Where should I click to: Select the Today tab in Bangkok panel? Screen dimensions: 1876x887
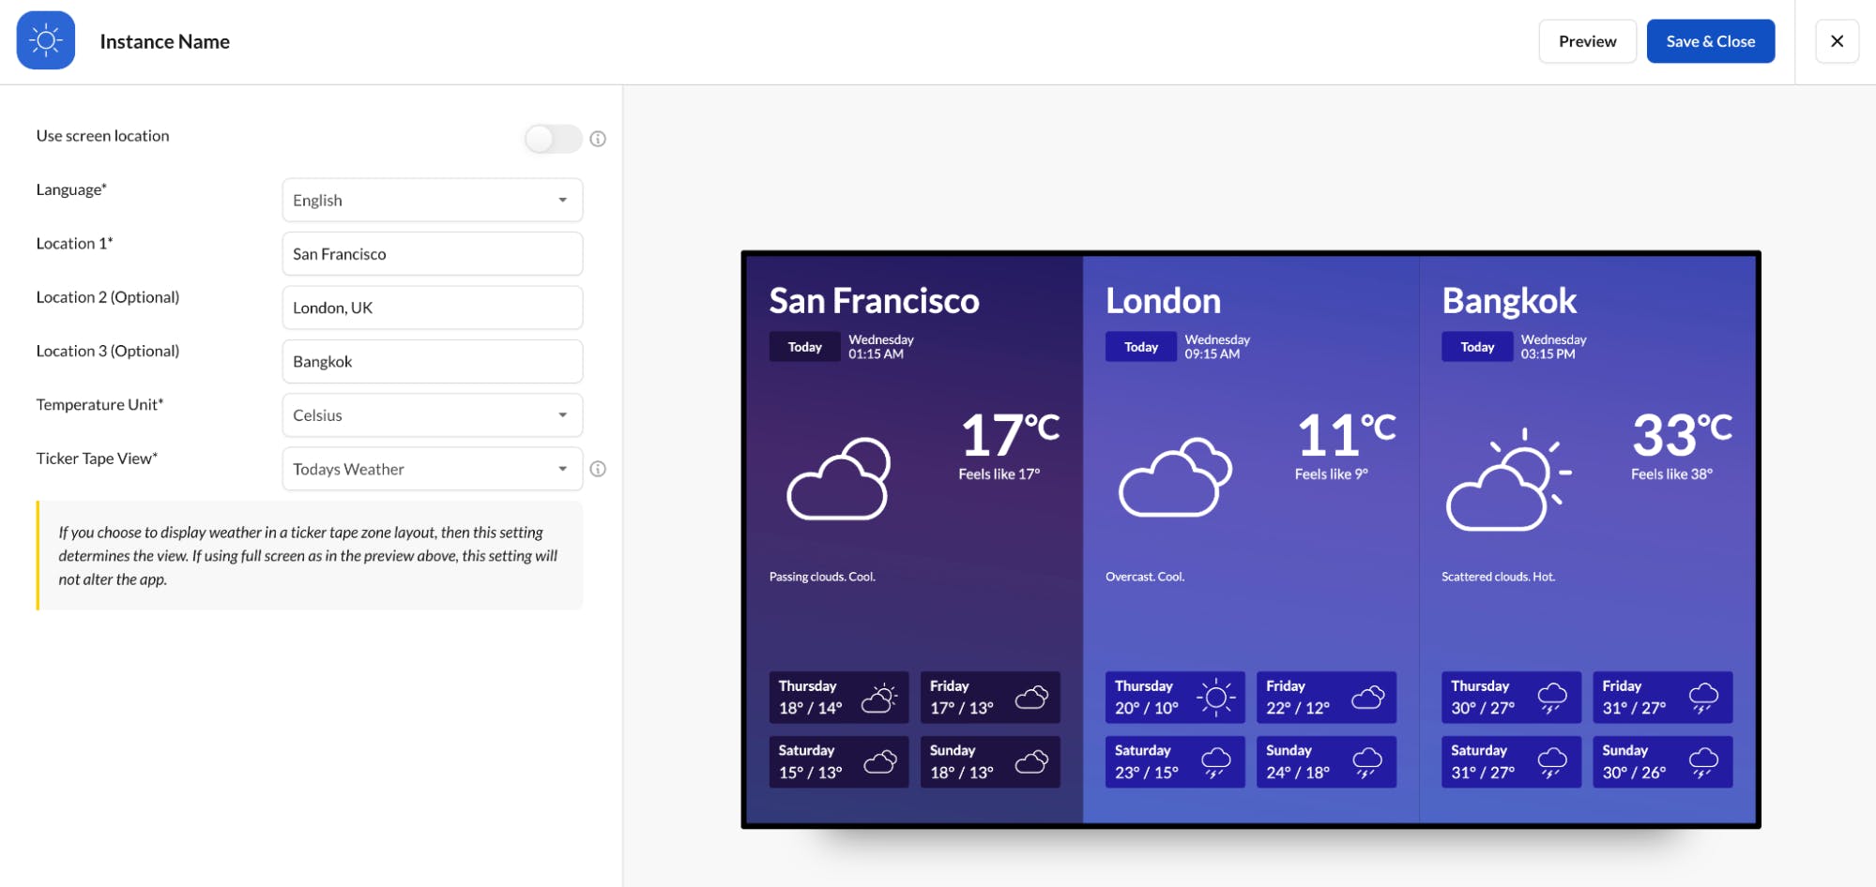point(1476,346)
